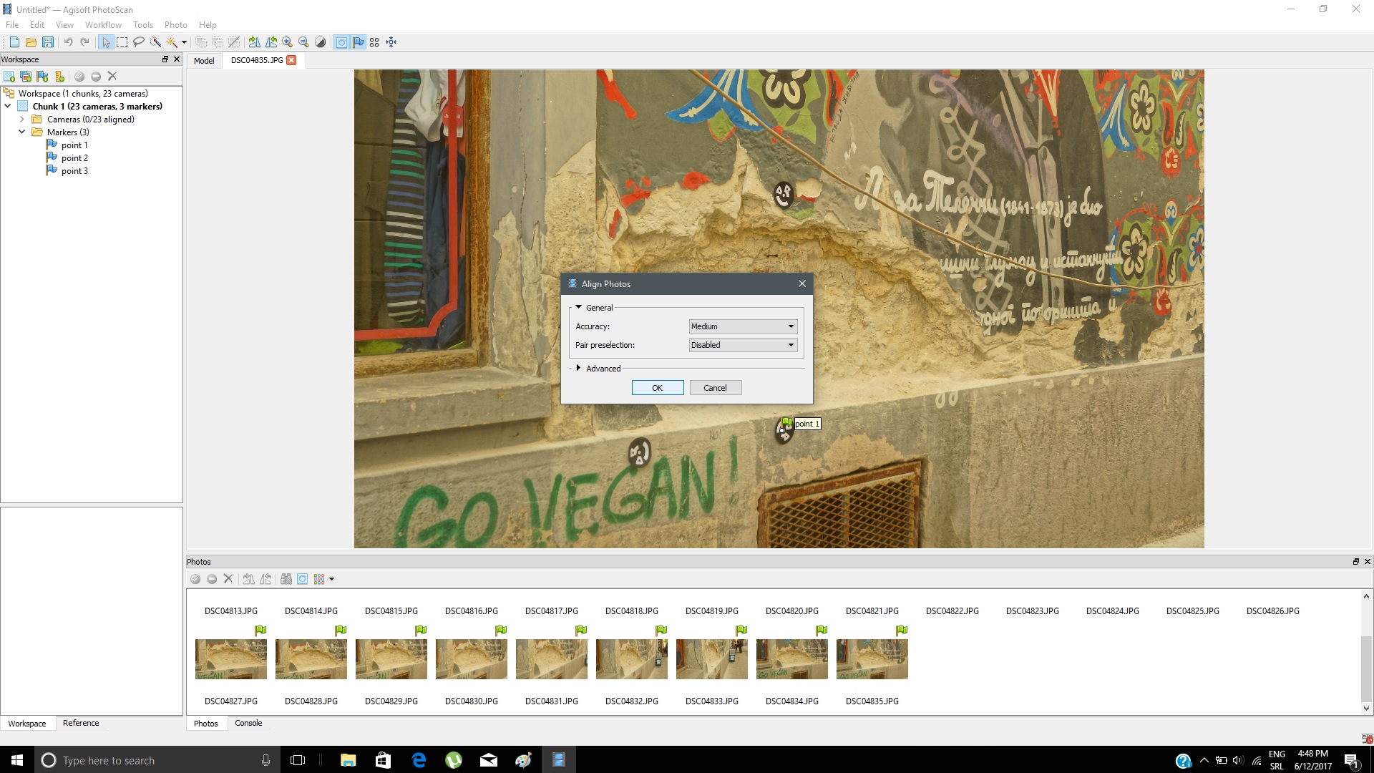Select the Intelligent Scissors lasso tool

point(139,42)
